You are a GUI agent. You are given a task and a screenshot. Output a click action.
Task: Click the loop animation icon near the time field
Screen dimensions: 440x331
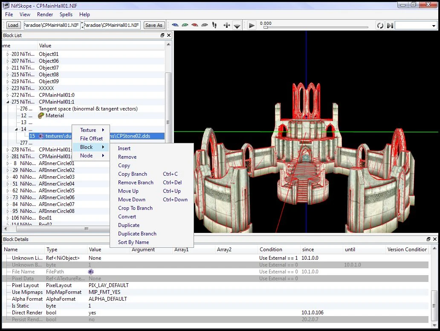(x=379, y=25)
